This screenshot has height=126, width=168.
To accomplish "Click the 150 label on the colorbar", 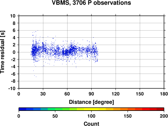I will tap(128, 116).
